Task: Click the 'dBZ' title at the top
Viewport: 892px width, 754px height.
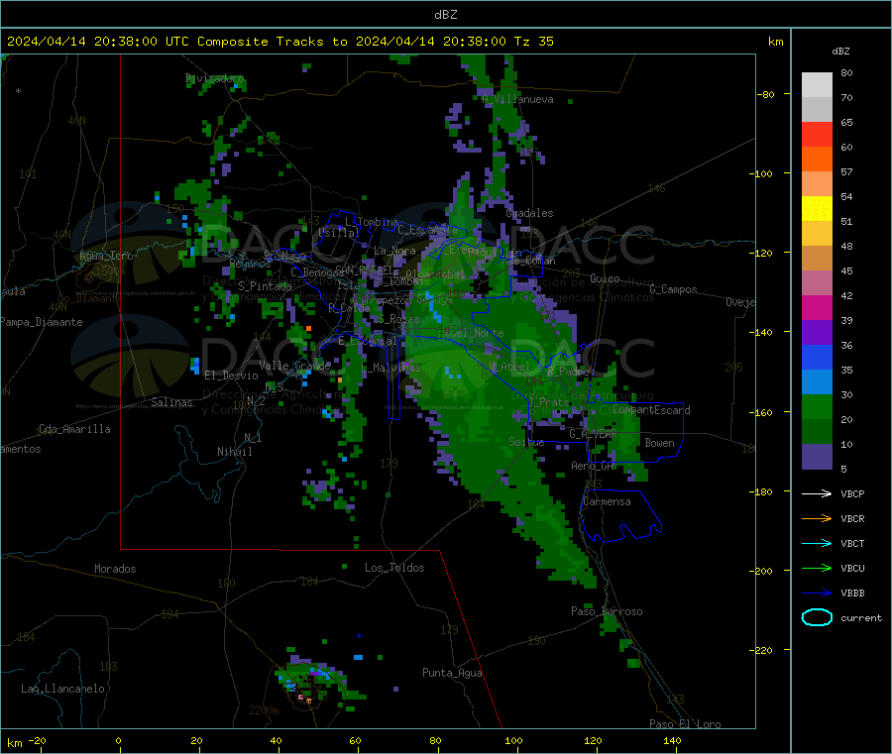Action: 445,15
